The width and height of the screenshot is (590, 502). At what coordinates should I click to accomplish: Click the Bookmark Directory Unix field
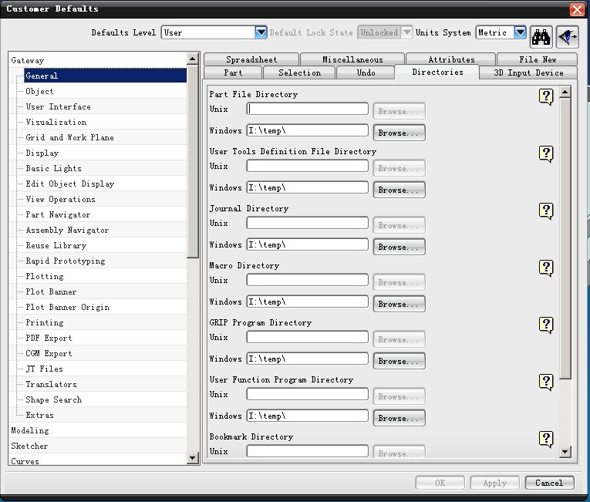pyautogui.click(x=308, y=451)
